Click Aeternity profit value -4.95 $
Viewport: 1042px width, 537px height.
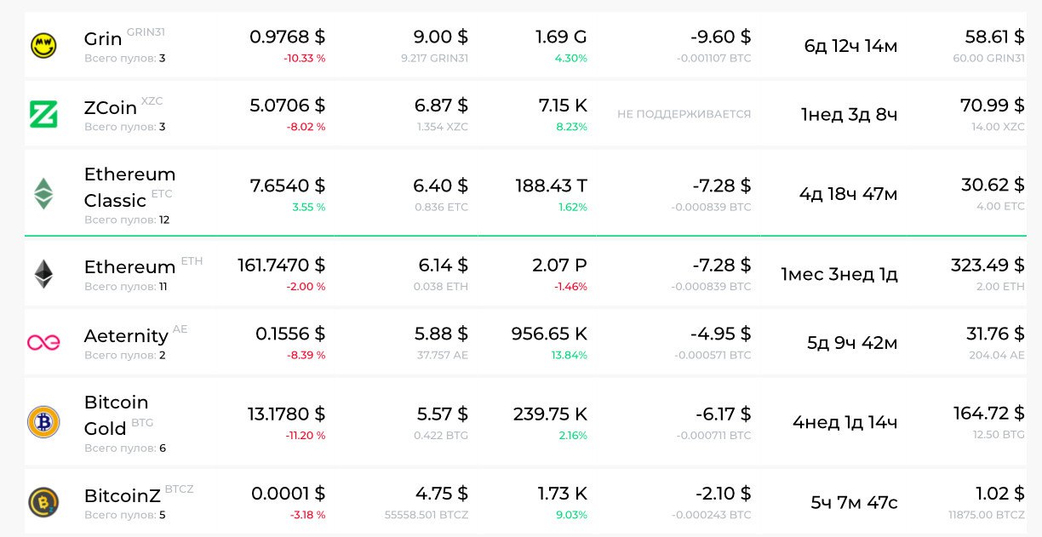[x=720, y=334]
